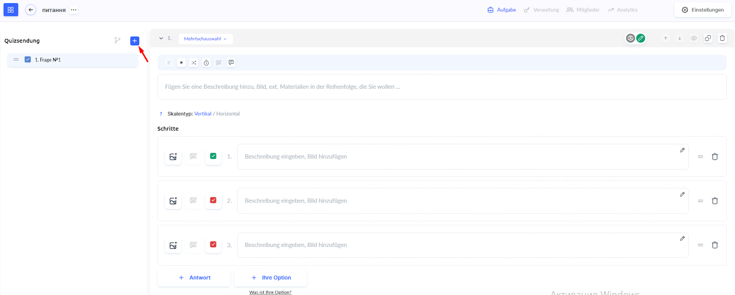Toggle the green correct checkbox for answer 1
735x295 pixels.
pos(213,156)
